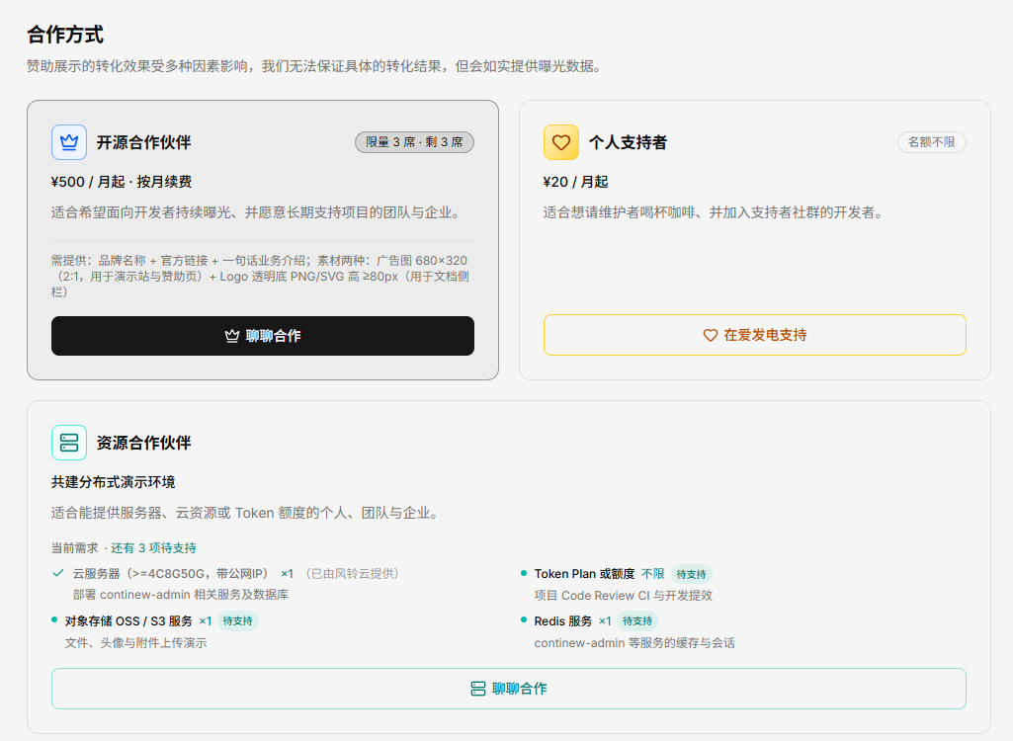Click the 待支持 tag next to Token Plan
This screenshot has height=741, width=1013.
[691, 574]
